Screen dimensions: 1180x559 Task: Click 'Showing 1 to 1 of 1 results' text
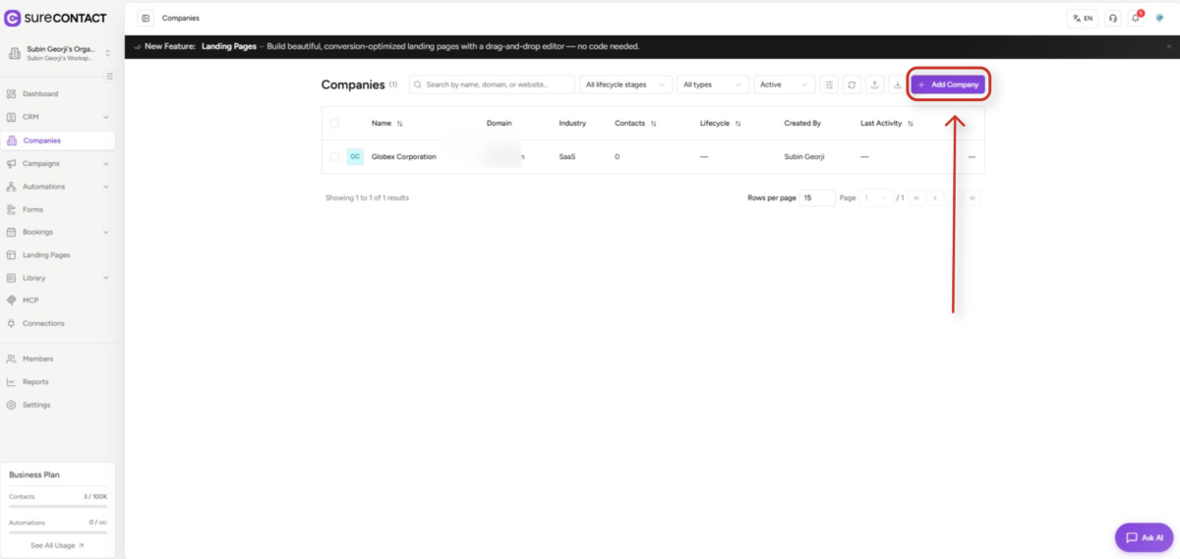click(367, 197)
